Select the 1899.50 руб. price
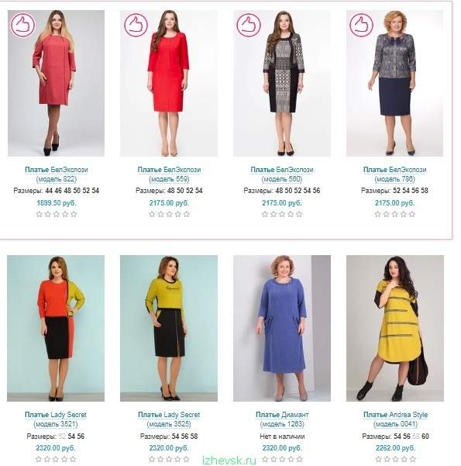 (x=57, y=203)
